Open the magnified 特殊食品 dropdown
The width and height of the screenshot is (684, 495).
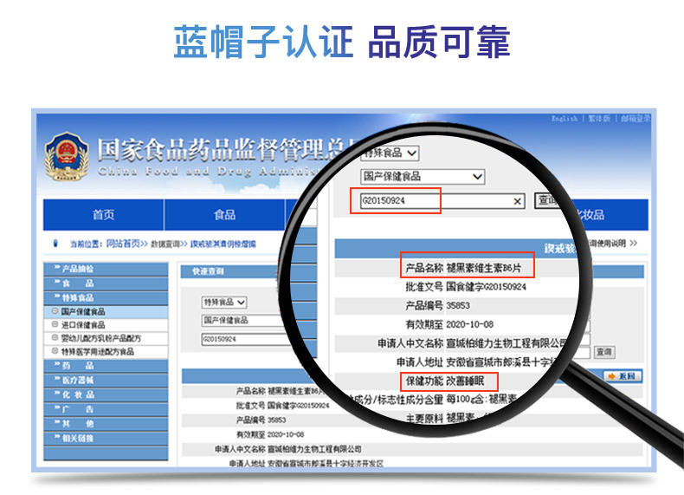[389, 153]
